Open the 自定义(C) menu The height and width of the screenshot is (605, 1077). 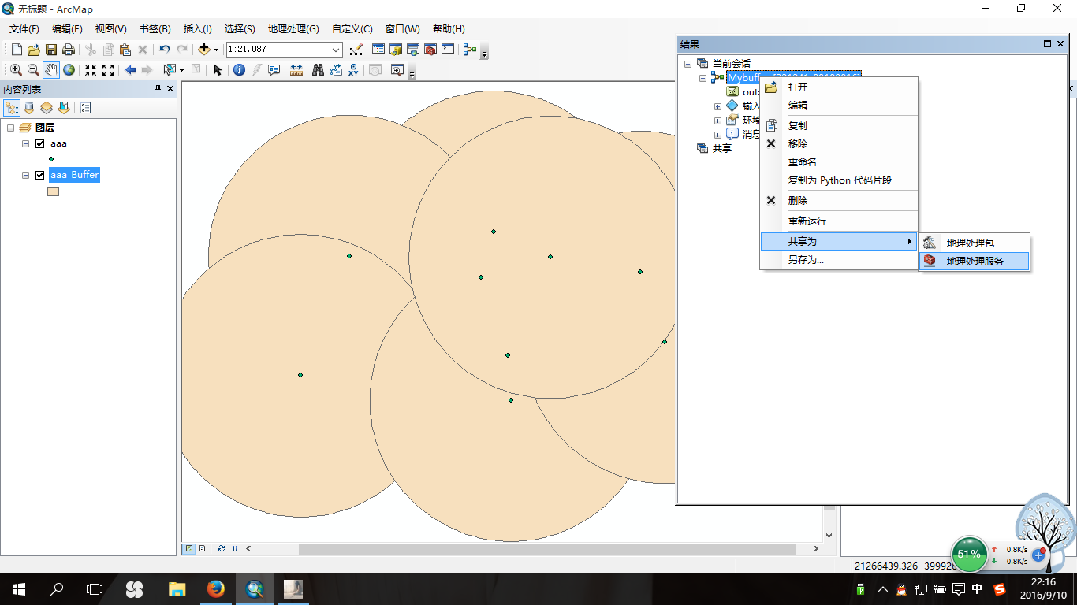(352, 28)
